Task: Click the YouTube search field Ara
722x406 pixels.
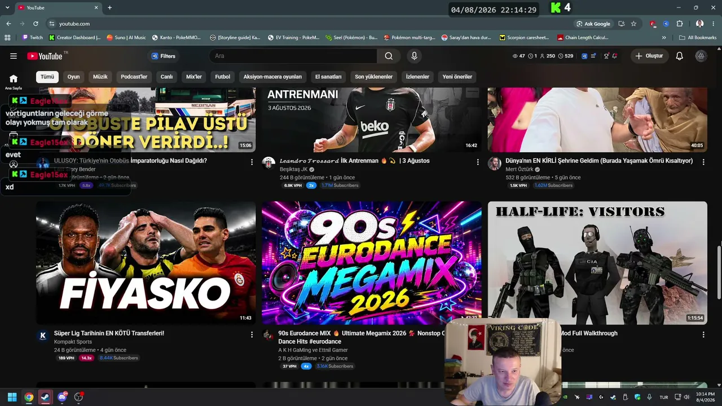Action: coord(293,56)
